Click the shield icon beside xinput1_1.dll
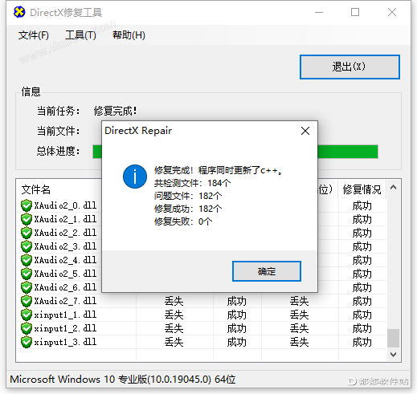Viewport: 417px width, 394px height. [x=27, y=315]
